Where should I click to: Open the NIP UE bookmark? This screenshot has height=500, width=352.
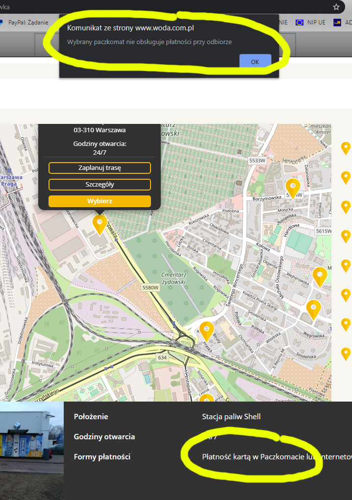[x=310, y=23]
